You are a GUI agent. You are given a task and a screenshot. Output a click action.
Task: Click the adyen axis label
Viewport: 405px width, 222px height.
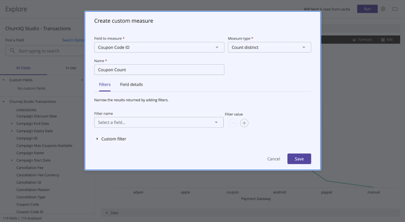pyautogui.click(x=138, y=192)
